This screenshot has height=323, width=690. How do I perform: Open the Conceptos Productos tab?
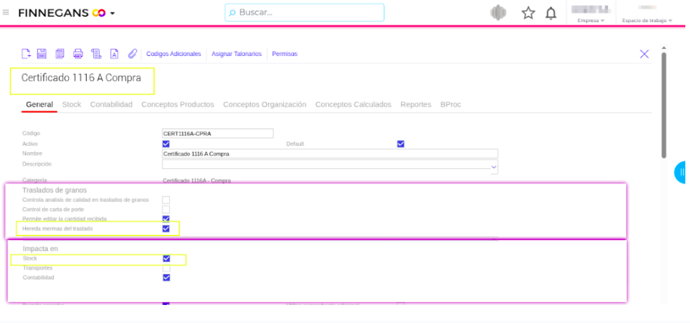pos(178,105)
